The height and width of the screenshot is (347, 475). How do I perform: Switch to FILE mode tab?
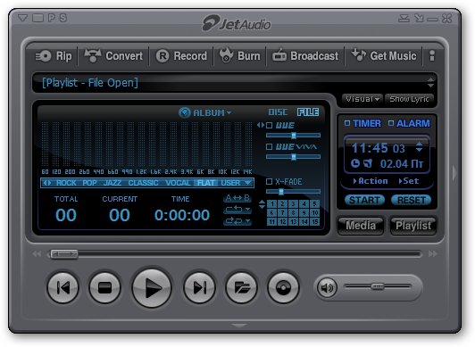pos(308,112)
